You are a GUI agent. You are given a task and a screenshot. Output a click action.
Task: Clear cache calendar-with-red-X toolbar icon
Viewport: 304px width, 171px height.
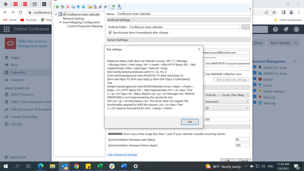tap(95, 7)
